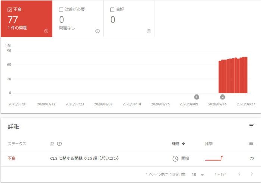The height and width of the screenshot is (183, 261).
Task: Click the 1～1/1 pagination text
Action: point(221,174)
